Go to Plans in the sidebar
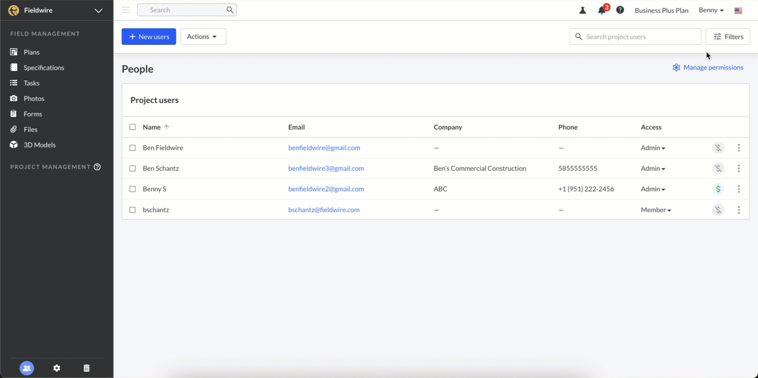Screen dimensions: 758x378 click(x=31, y=52)
